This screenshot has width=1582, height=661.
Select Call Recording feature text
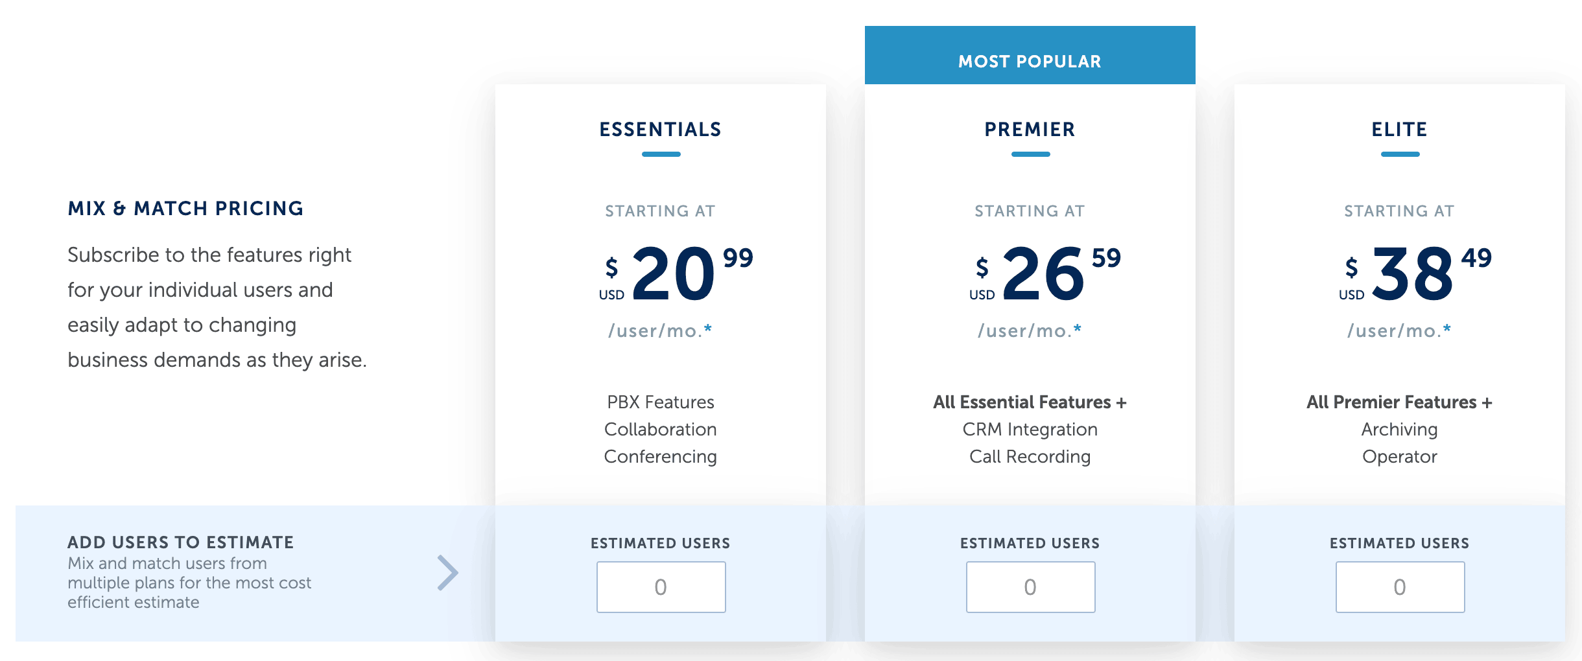pos(1030,457)
